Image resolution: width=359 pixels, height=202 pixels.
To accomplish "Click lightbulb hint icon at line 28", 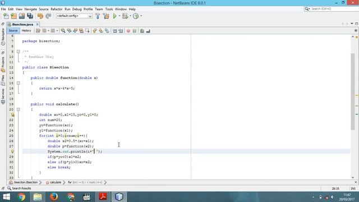I will pos(12,151).
